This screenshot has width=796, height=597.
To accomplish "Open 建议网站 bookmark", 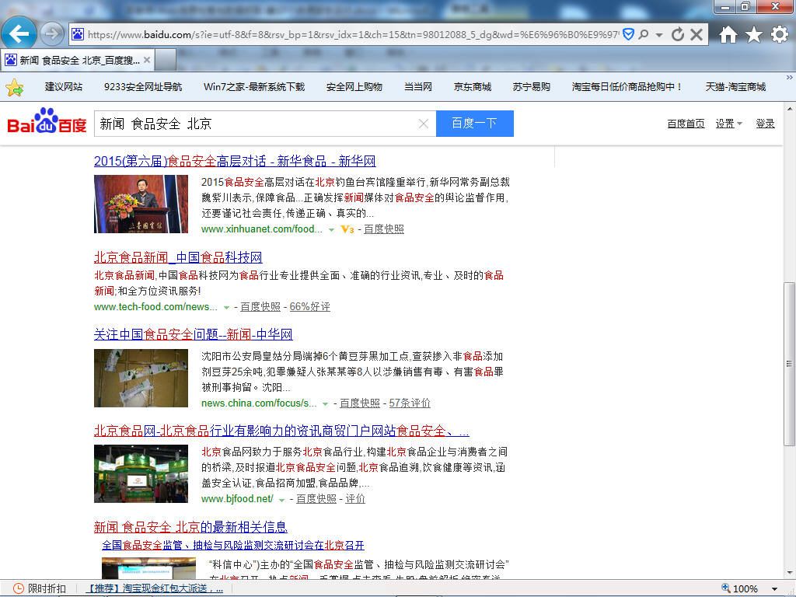I will (x=64, y=87).
